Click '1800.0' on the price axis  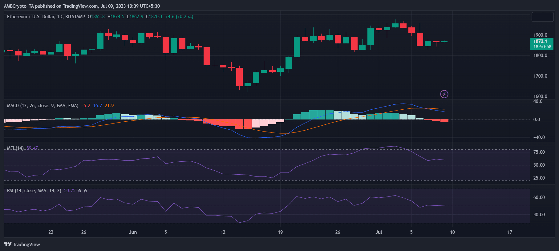point(541,55)
